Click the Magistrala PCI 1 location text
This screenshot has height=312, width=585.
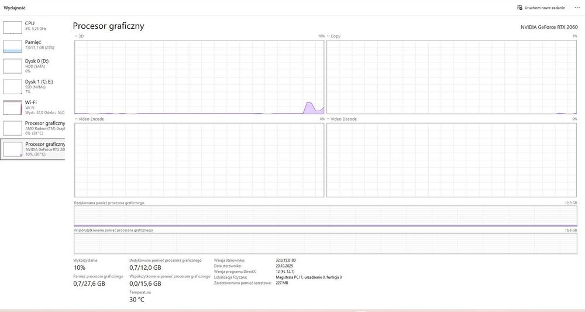[308, 277]
